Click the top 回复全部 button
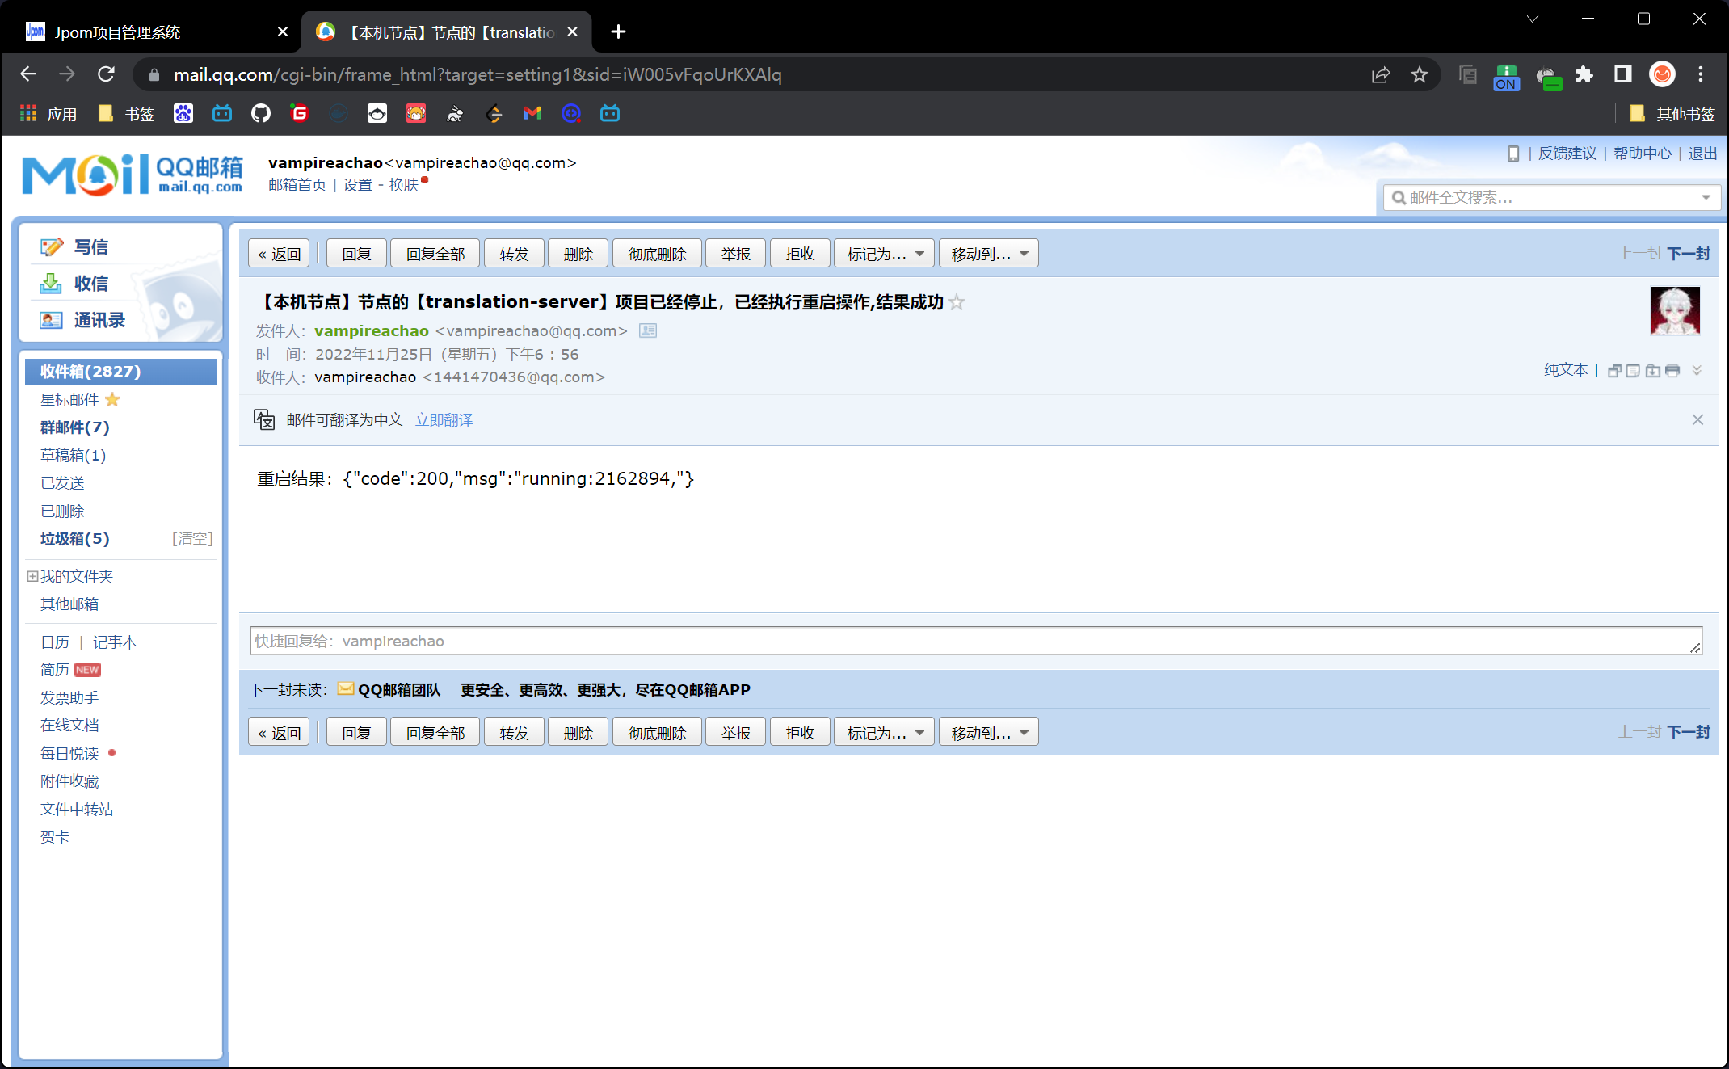1729x1069 pixels. 435,254
